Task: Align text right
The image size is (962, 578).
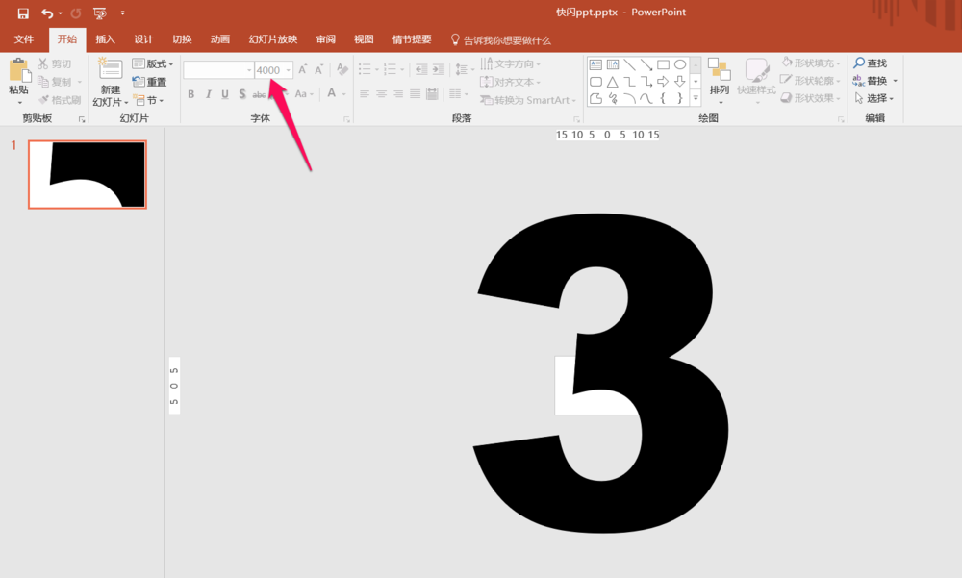Action: click(x=398, y=94)
